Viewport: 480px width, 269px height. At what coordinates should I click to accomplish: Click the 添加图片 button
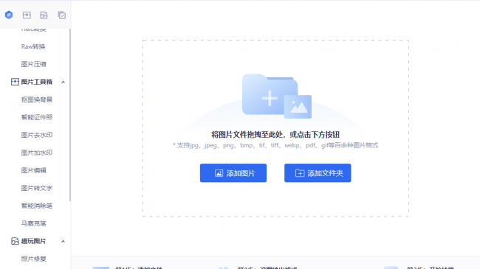coord(233,173)
